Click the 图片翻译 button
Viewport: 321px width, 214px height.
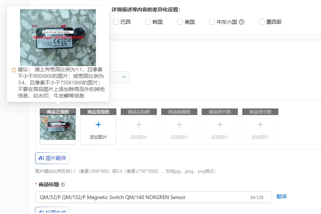click(52, 158)
